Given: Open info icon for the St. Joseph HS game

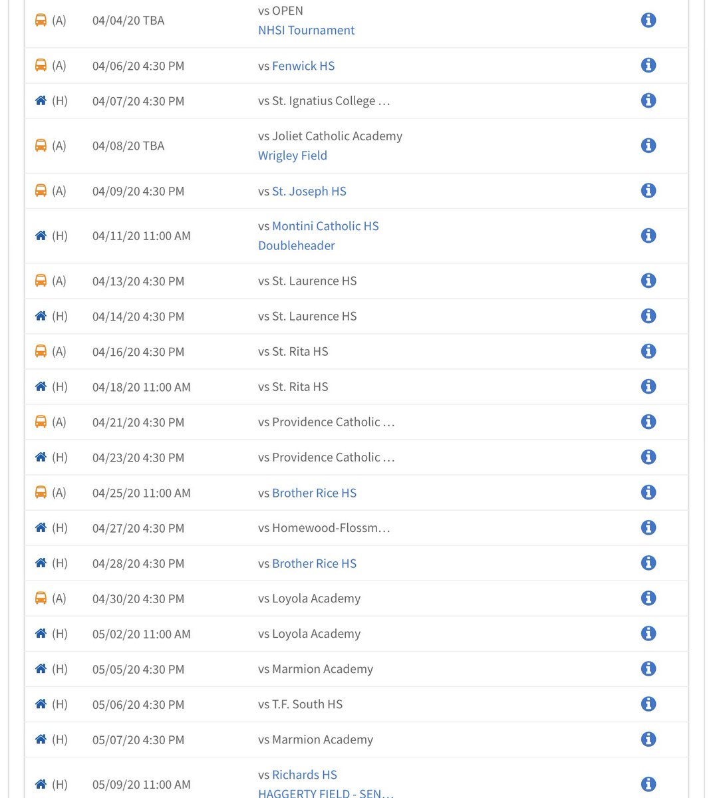Looking at the screenshot, I should tap(648, 191).
